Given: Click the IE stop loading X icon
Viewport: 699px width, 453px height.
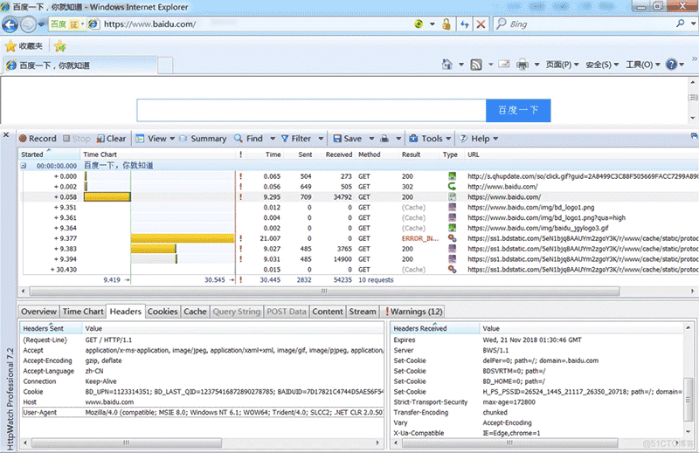Looking at the screenshot, I should pos(481,24).
